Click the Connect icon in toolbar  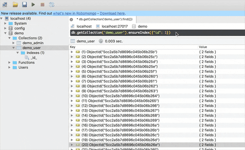tap(5, 4)
